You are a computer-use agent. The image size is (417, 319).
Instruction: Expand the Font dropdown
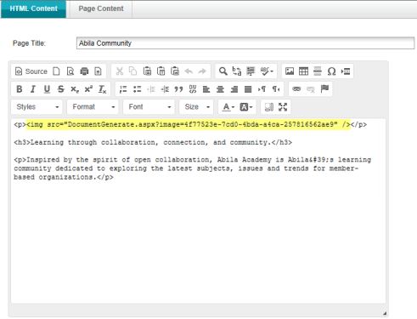click(149, 107)
